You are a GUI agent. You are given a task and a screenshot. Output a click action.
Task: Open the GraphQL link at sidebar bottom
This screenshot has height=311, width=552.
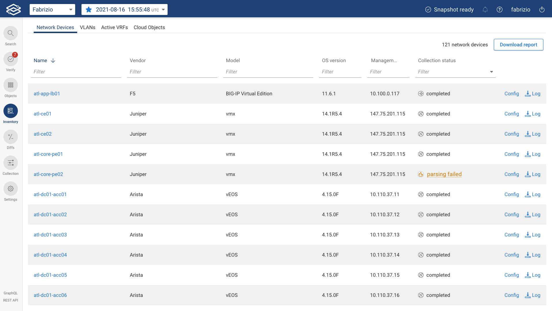(10, 293)
